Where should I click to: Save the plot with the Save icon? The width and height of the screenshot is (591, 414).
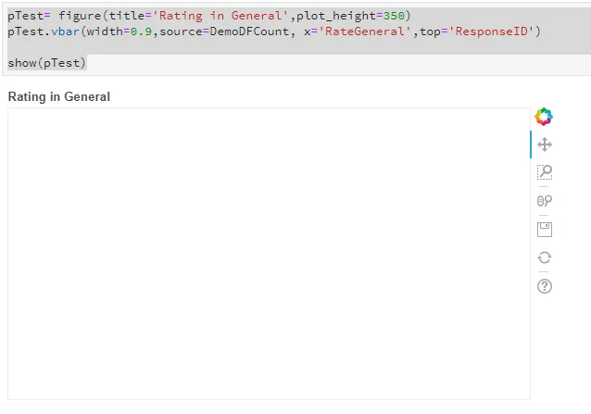[545, 230]
